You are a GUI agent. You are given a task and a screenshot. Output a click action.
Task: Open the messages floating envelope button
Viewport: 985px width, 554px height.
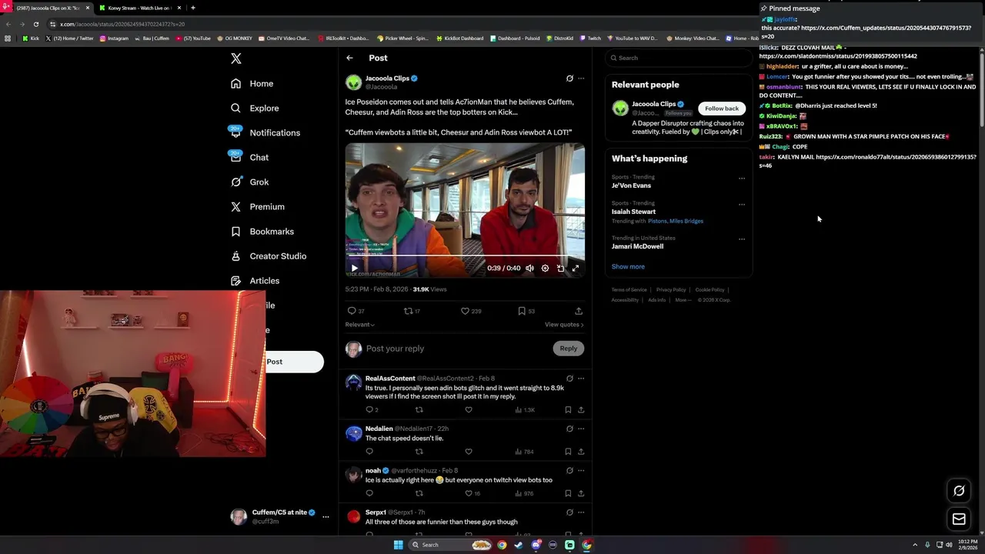[959, 519]
